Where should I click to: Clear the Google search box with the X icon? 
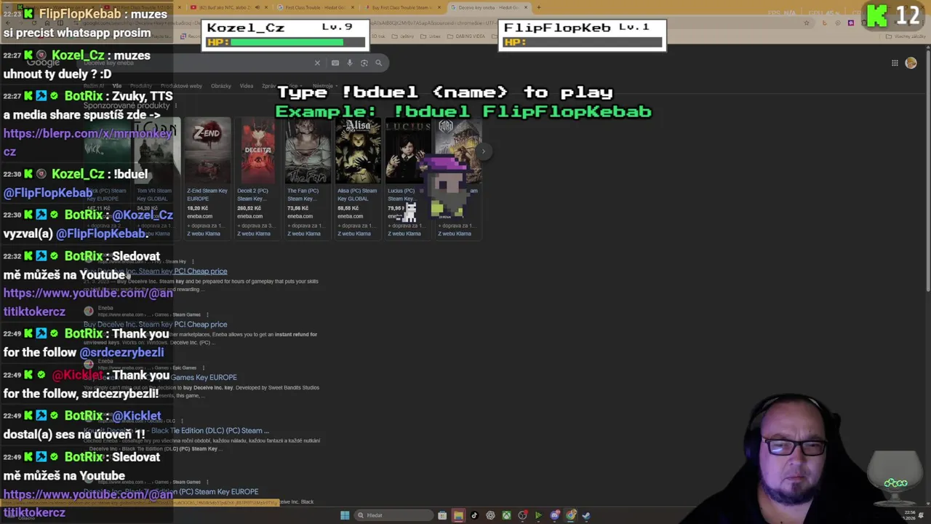[x=317, y=63]
